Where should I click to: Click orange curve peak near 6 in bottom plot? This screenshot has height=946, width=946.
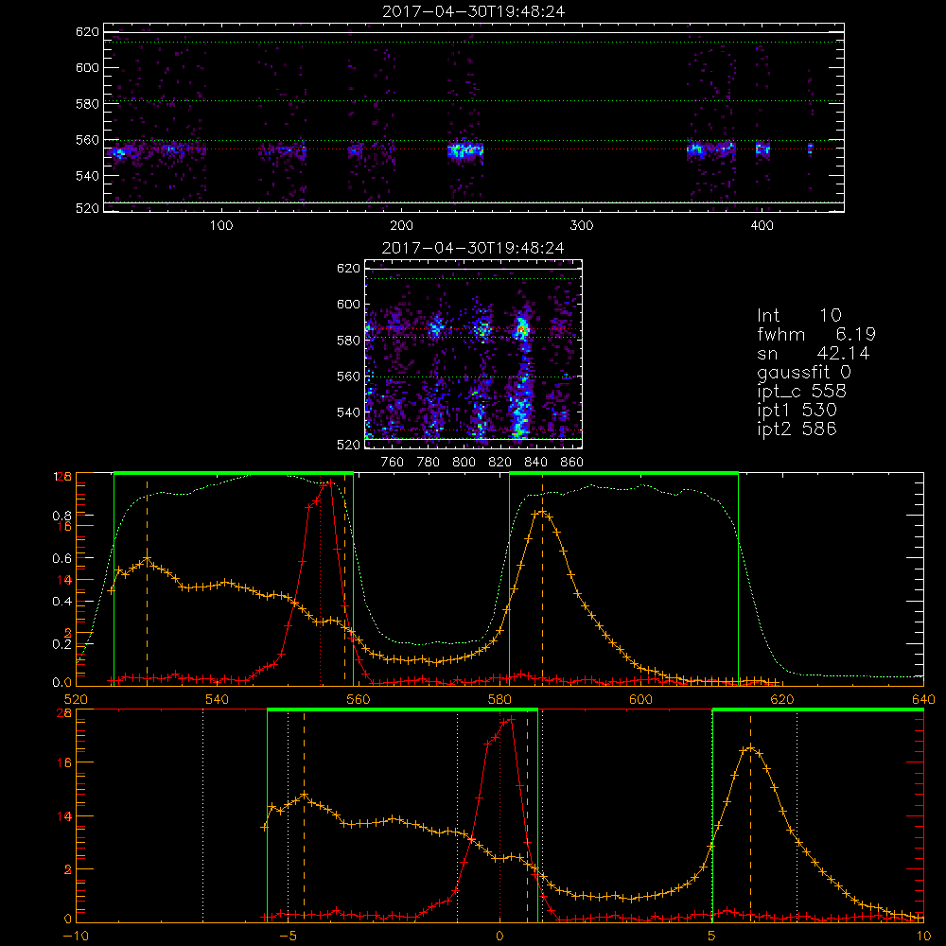click(750, 748)
